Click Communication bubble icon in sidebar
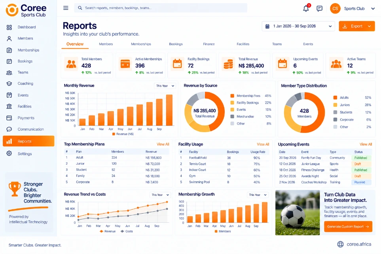This screenshot has height=254, width=381. [x=9, y=129]
